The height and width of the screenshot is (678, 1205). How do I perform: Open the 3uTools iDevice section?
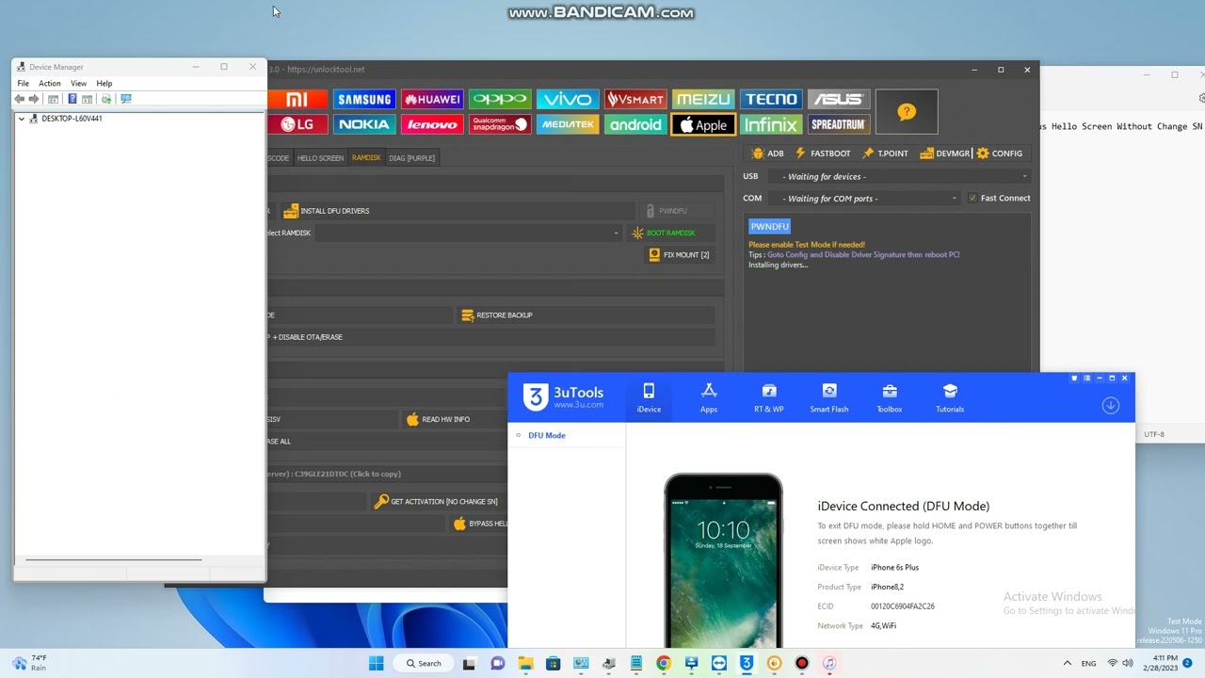click(x=649, y=397)
